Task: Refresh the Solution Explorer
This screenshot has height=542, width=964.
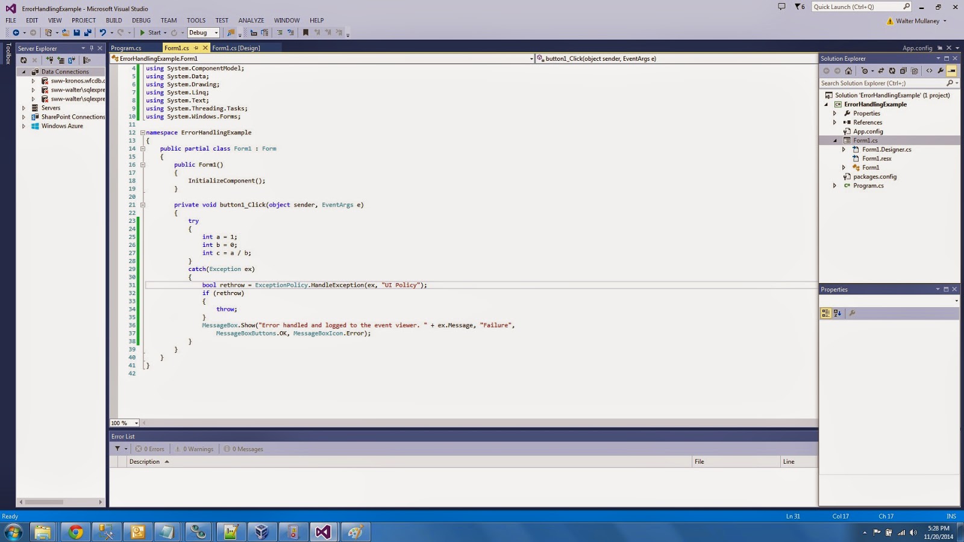Action: (x=892, y=70)
